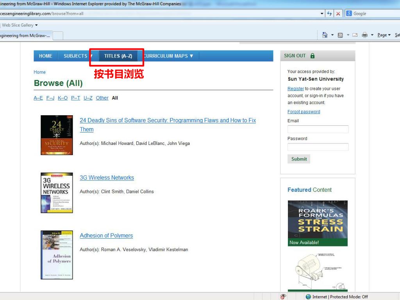The width and height of the screenshot is (400, 300).
Task: Click author text Roman A. Veselovsky
Action: [x=124, y=250]
